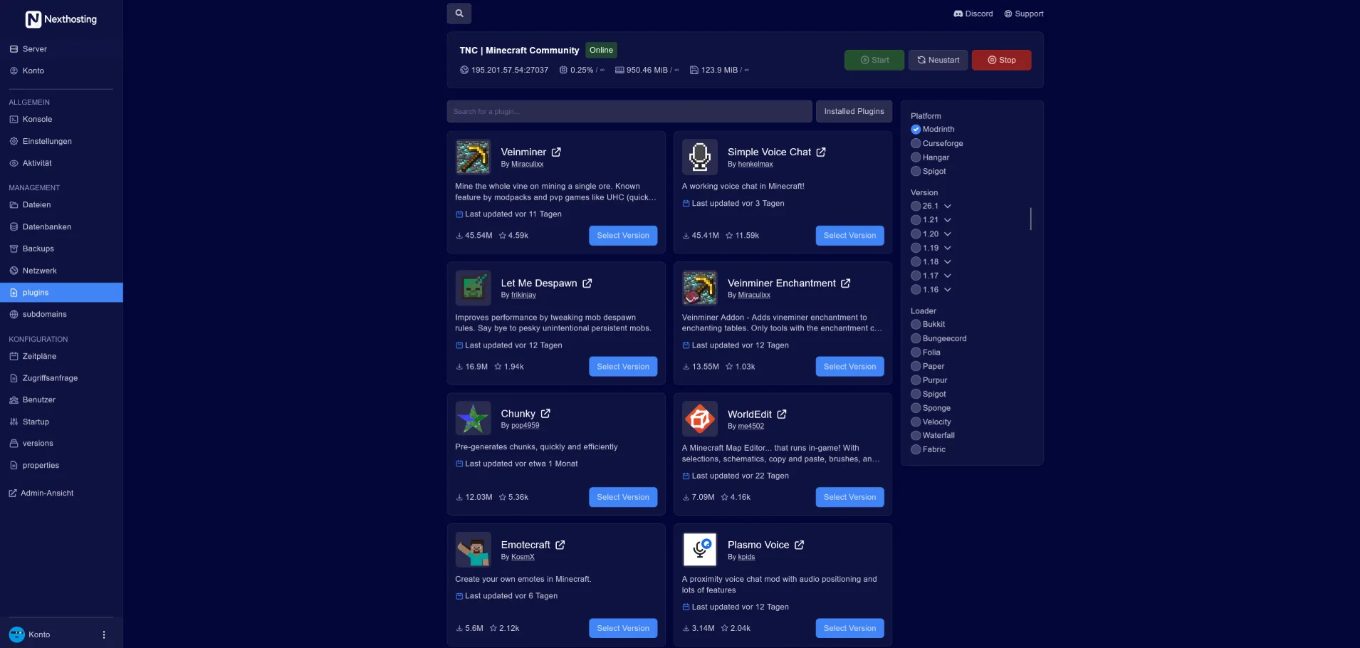Open Installed Plugins list
Image resolution: width=1360 pixels, height=648 pixels.
point(854,111)
